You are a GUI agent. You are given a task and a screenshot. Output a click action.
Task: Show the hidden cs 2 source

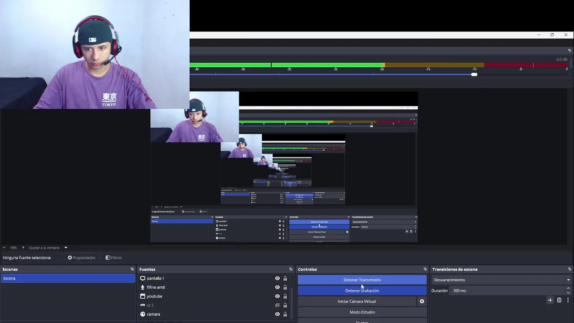click(x=278, y=305)
